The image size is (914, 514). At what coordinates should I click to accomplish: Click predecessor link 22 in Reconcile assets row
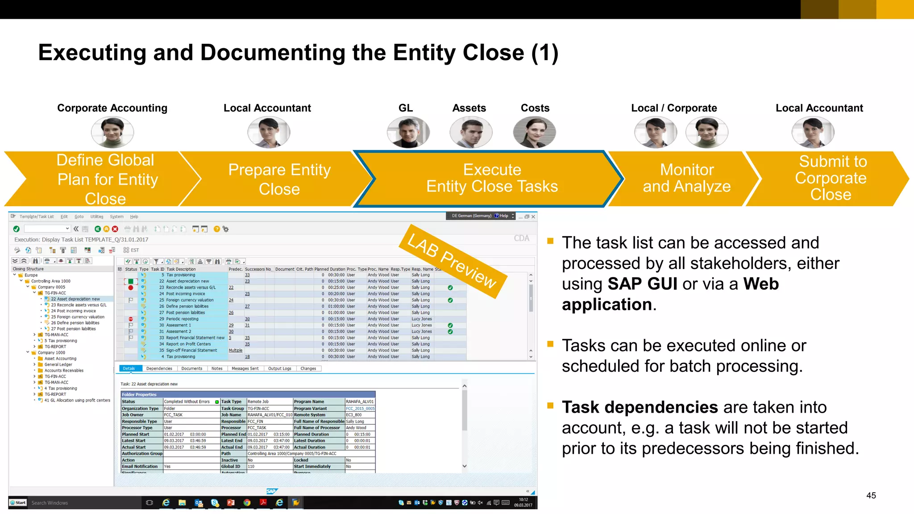[231, 287]
